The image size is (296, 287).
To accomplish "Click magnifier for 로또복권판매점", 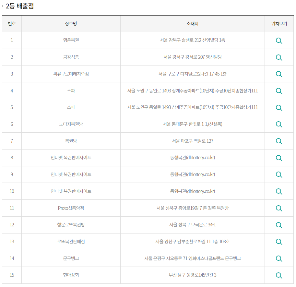I will point(279,242).
